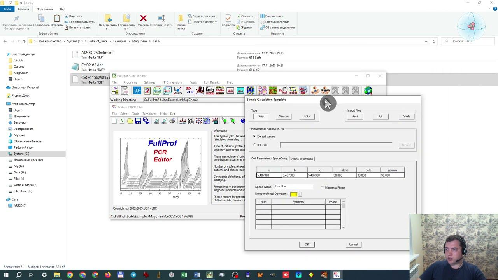Click the blue snowflake icon in FullProf toolbar
Image resolution: width=498 pixels, height=280 pixels.
tap(137, 91)
